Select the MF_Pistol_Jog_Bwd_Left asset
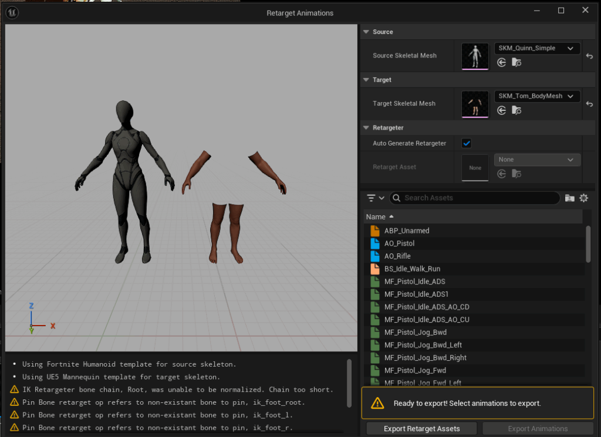Screen dimensions: 601x437 pyautogui.click(x=474, y=345)
